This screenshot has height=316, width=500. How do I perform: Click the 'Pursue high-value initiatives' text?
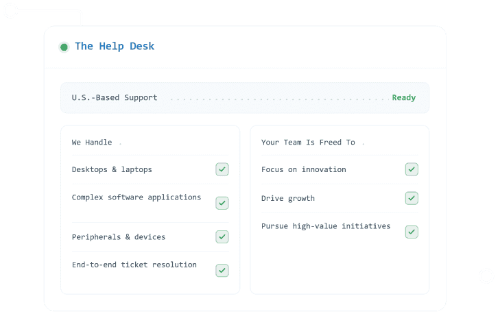point(326,226)
